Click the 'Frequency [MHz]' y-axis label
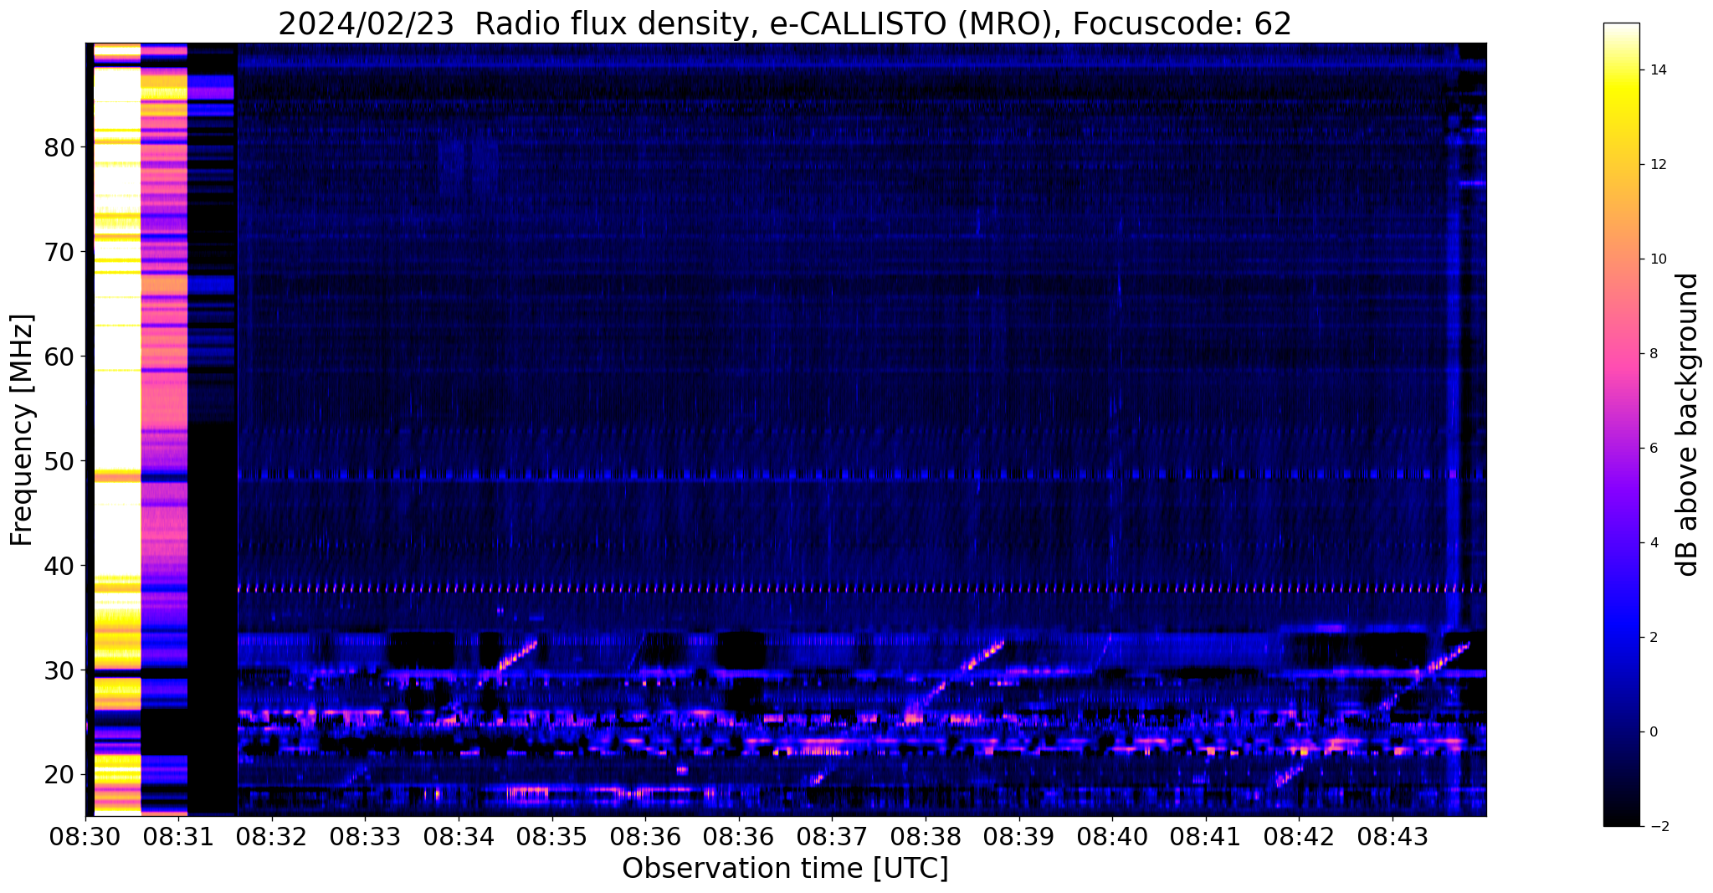 [23, 430]
